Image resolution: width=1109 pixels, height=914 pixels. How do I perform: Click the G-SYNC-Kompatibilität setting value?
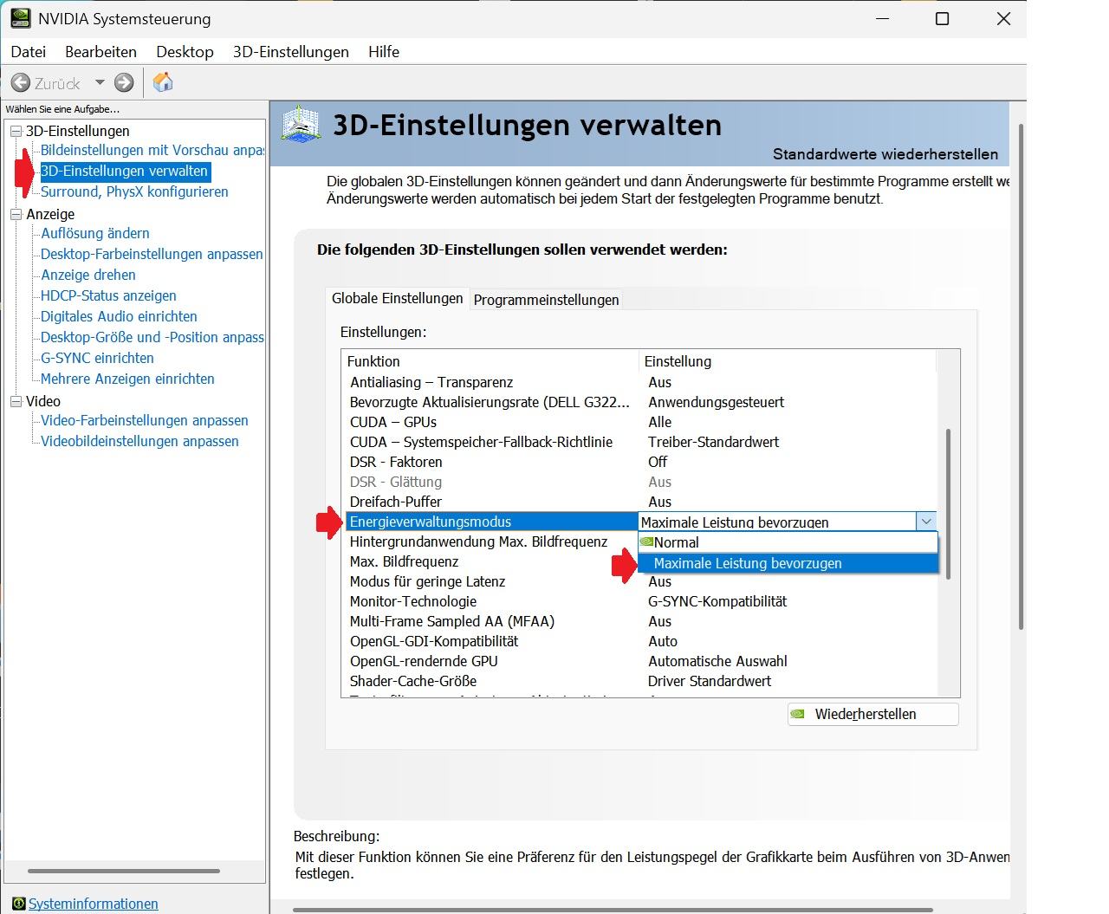[x=717, y=601]
